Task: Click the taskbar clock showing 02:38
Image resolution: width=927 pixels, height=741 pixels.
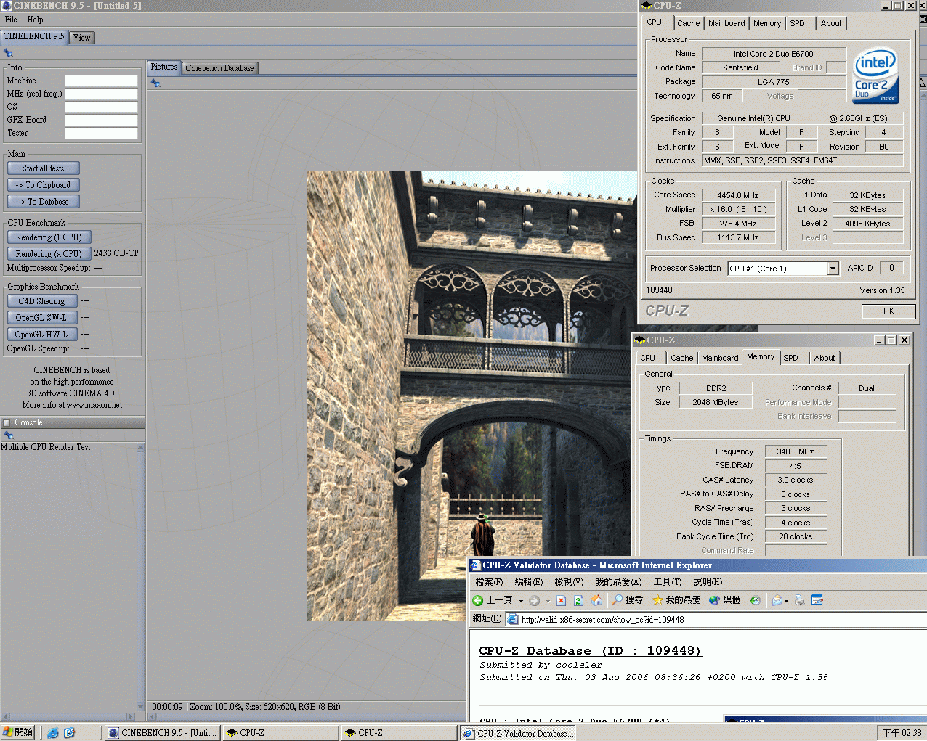Action: click(901, 733)
